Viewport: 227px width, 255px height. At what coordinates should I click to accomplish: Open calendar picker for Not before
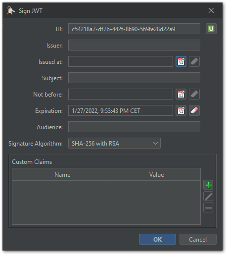coord(181,94)
